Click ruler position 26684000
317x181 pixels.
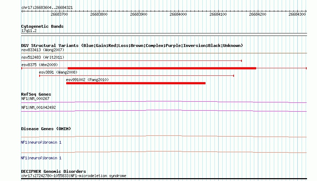tap(178, 14)
